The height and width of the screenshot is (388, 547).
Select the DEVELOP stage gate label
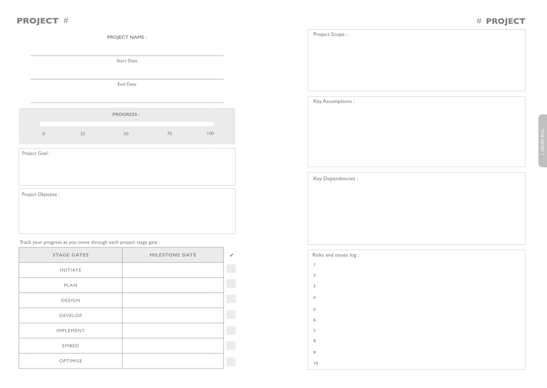71,315
